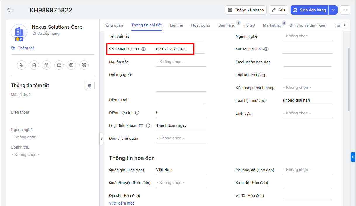Click the Nexus Solutions Corp building avatar
Image resolution: width=356 pixels, height=206 pixels.
pos(19,32)
